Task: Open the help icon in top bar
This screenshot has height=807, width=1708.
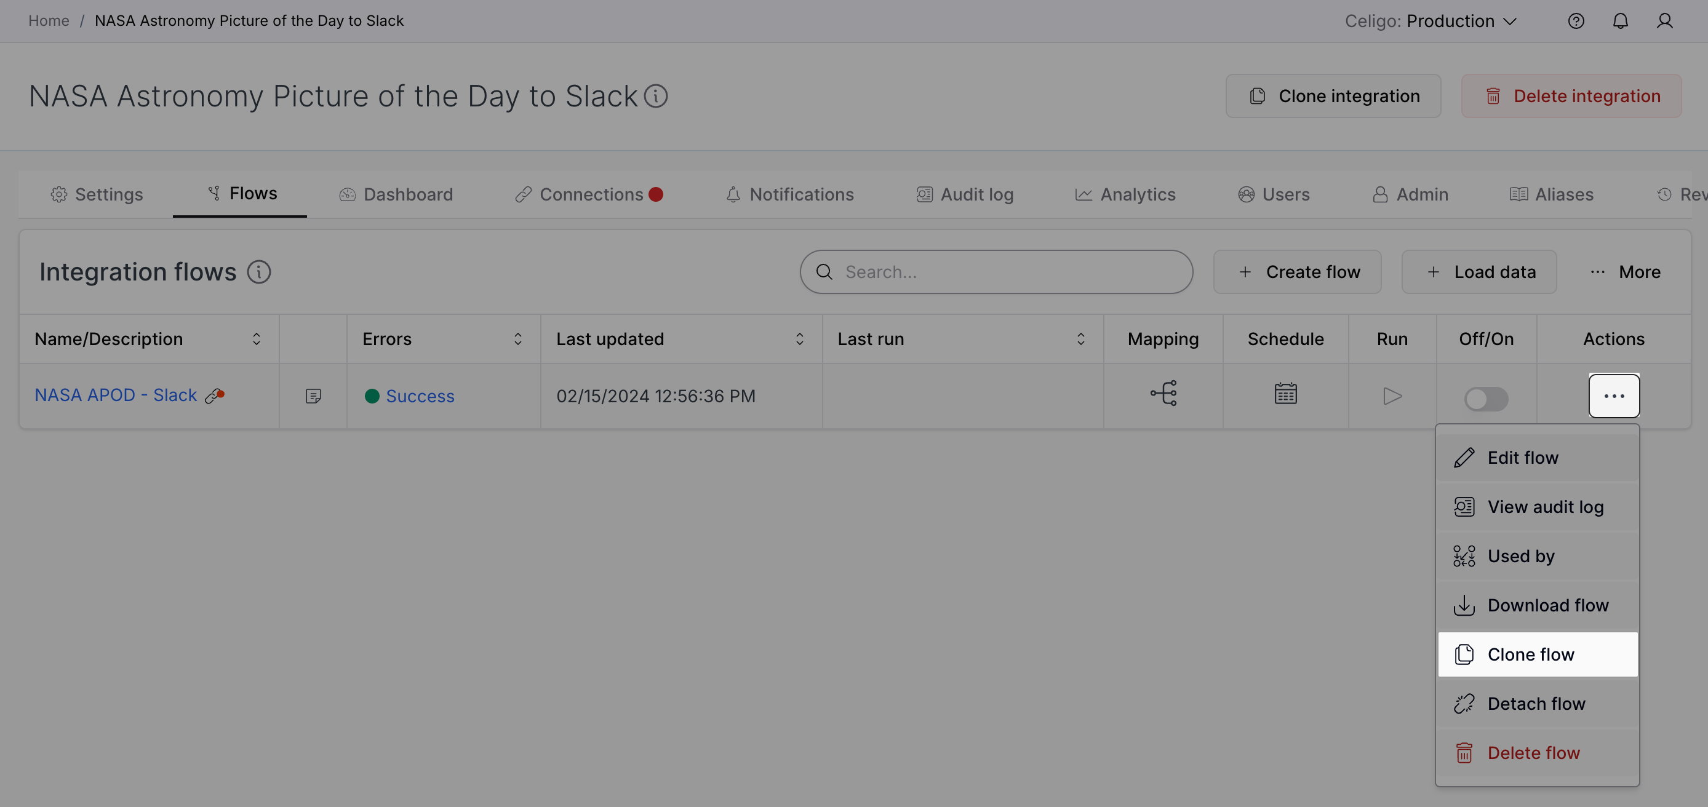Action: pos(1576,21)
